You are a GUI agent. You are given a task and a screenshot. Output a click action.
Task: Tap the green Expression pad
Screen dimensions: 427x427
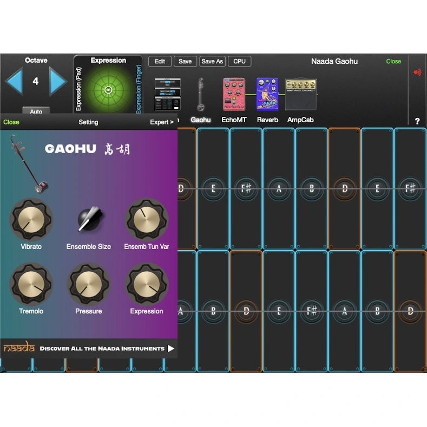(x=108, y=90)
